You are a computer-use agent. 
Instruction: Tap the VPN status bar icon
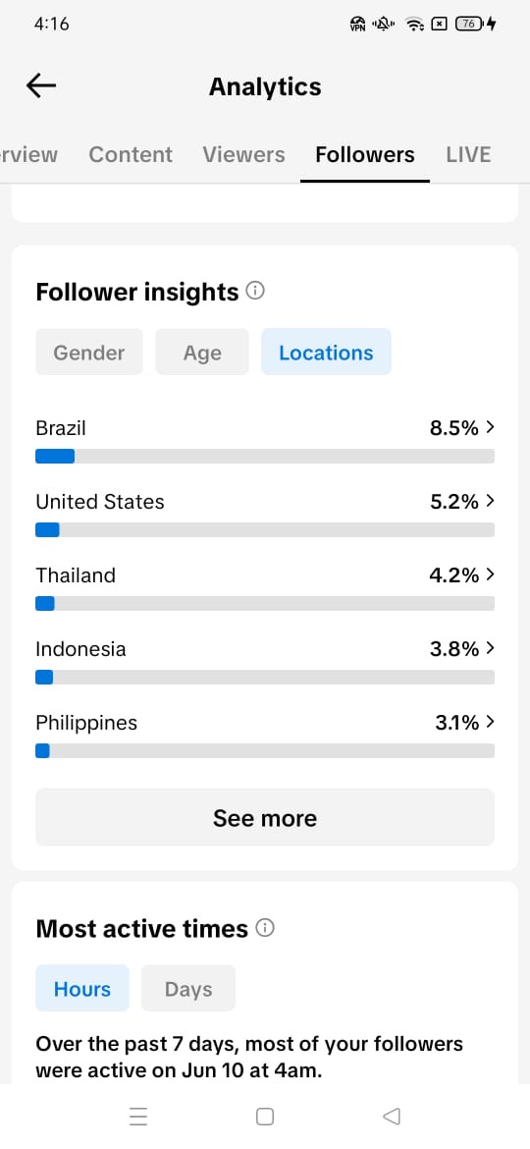[358, 25]
